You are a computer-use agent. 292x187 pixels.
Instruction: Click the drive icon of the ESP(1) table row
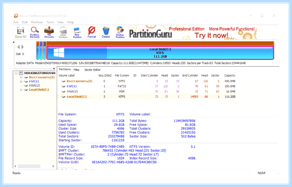[63, 86]
